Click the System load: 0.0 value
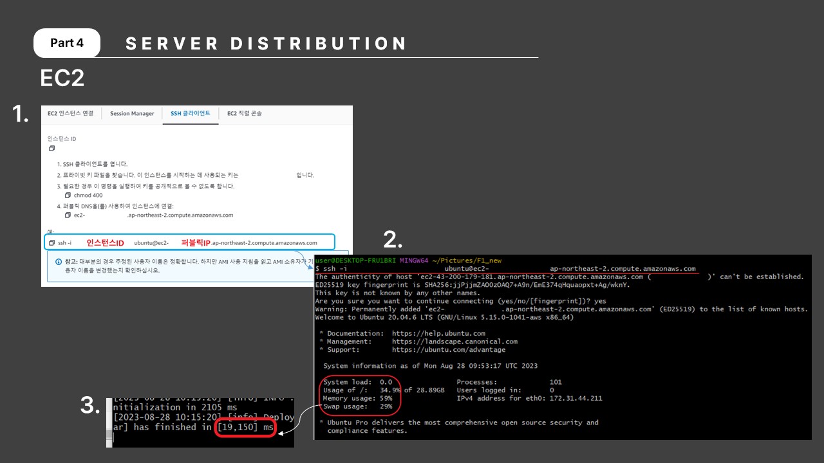The width and height of the screenshot is (824, 463). click(357, 382)
